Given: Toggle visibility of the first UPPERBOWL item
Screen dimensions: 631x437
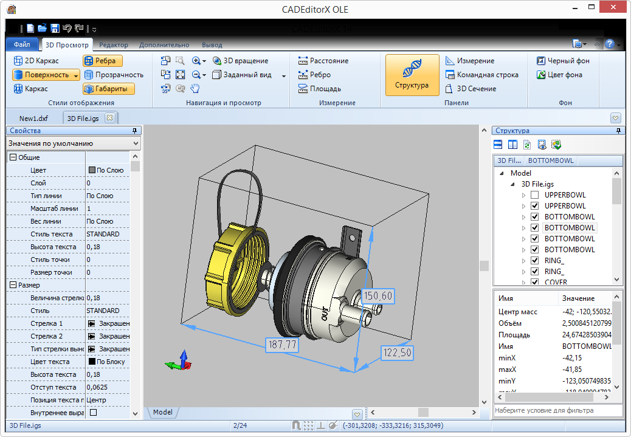Looking at the screenshot, I should coord(534,194).
